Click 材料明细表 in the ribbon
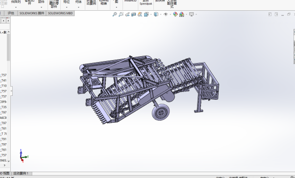 coord(104,2)
